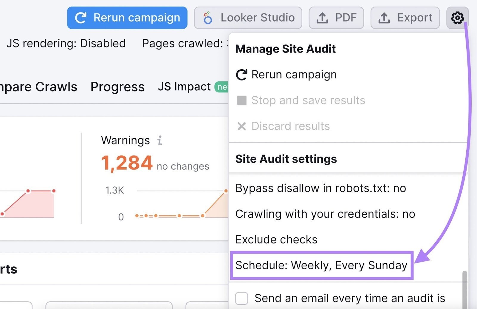Click JS rendering: Disabled text
Image resolution: width=477 pixels, height=309 pixels.
click(66, 44)
